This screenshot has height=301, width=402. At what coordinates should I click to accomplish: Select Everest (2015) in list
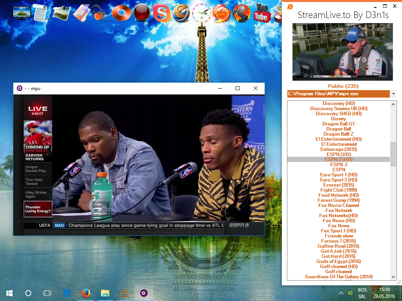339,185
